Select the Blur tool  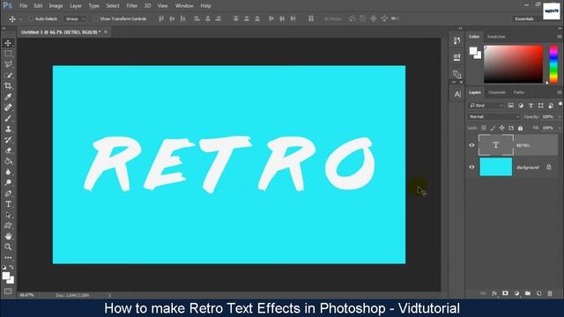tap(8, 173)
